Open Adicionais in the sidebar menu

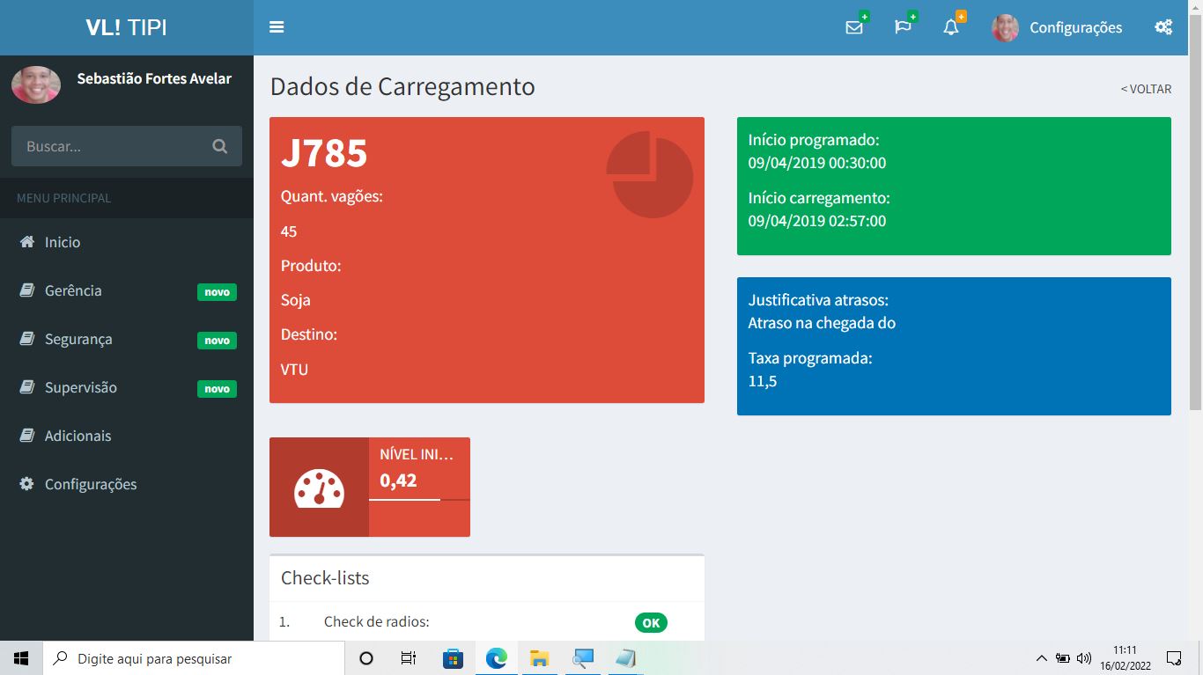coord(77,436)
